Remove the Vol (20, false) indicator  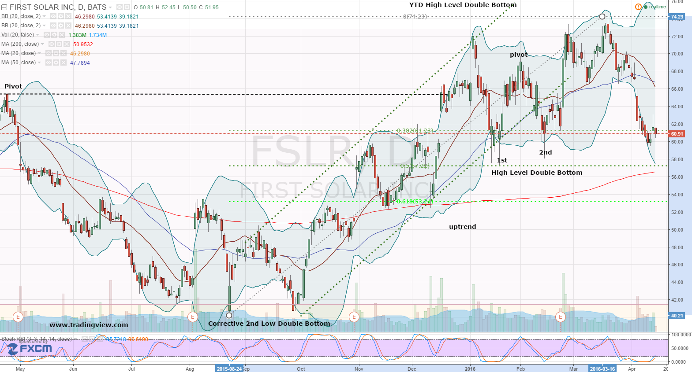61,35
